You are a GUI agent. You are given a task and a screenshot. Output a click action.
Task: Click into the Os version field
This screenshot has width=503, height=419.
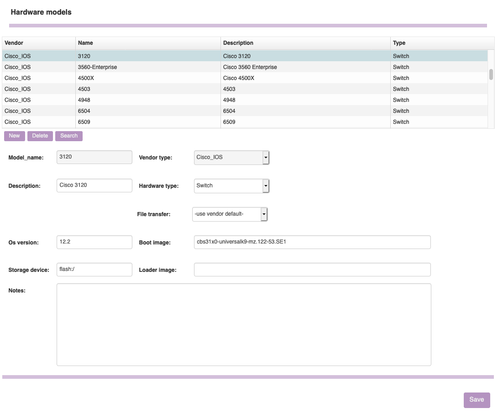tap(94, 242)
